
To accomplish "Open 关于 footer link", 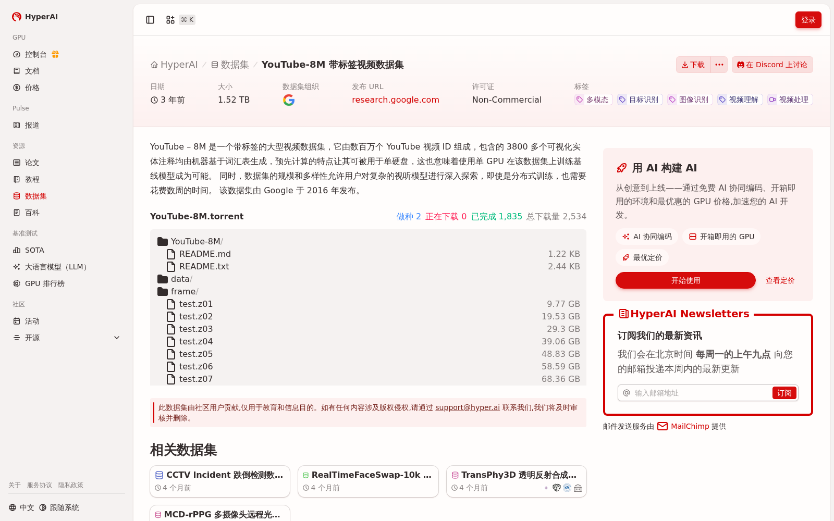I will (x=15, y=485).
